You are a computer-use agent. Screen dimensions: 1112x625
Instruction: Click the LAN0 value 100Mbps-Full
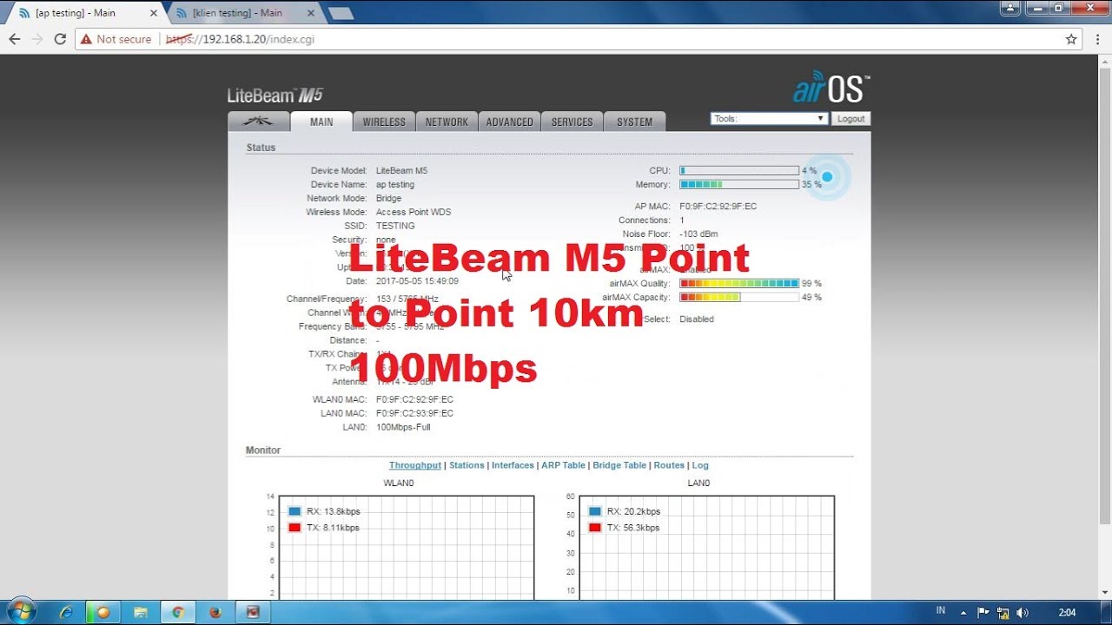coord(403,427)
